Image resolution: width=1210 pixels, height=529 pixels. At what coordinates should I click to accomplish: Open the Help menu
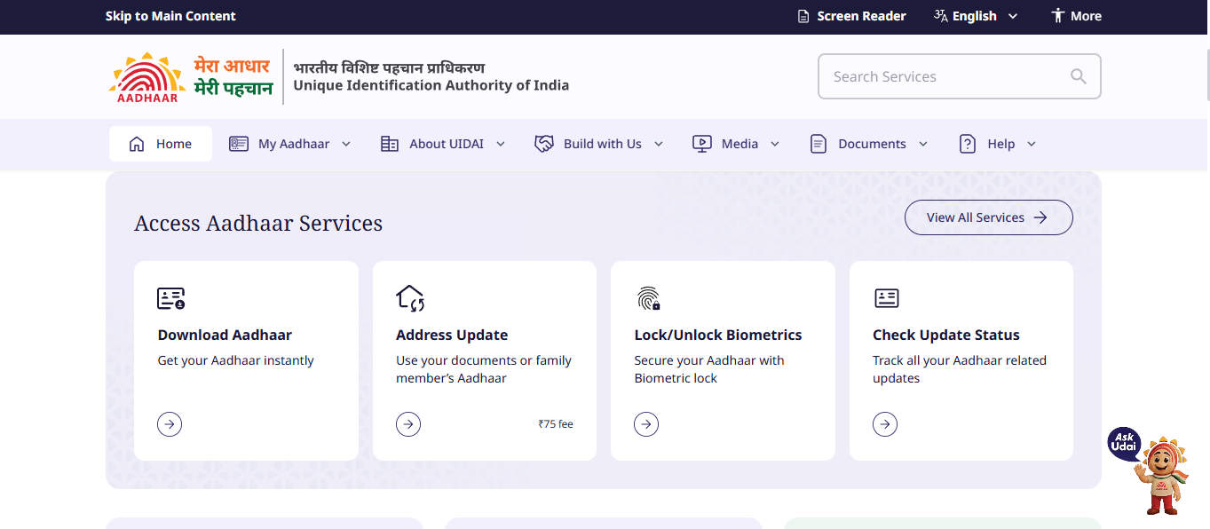click(998, 144)
